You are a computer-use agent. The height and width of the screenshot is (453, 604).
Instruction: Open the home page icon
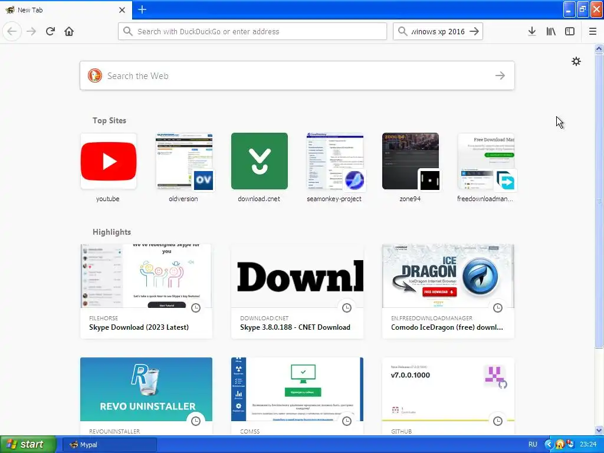pyautogui.click(x=69, y=31)
